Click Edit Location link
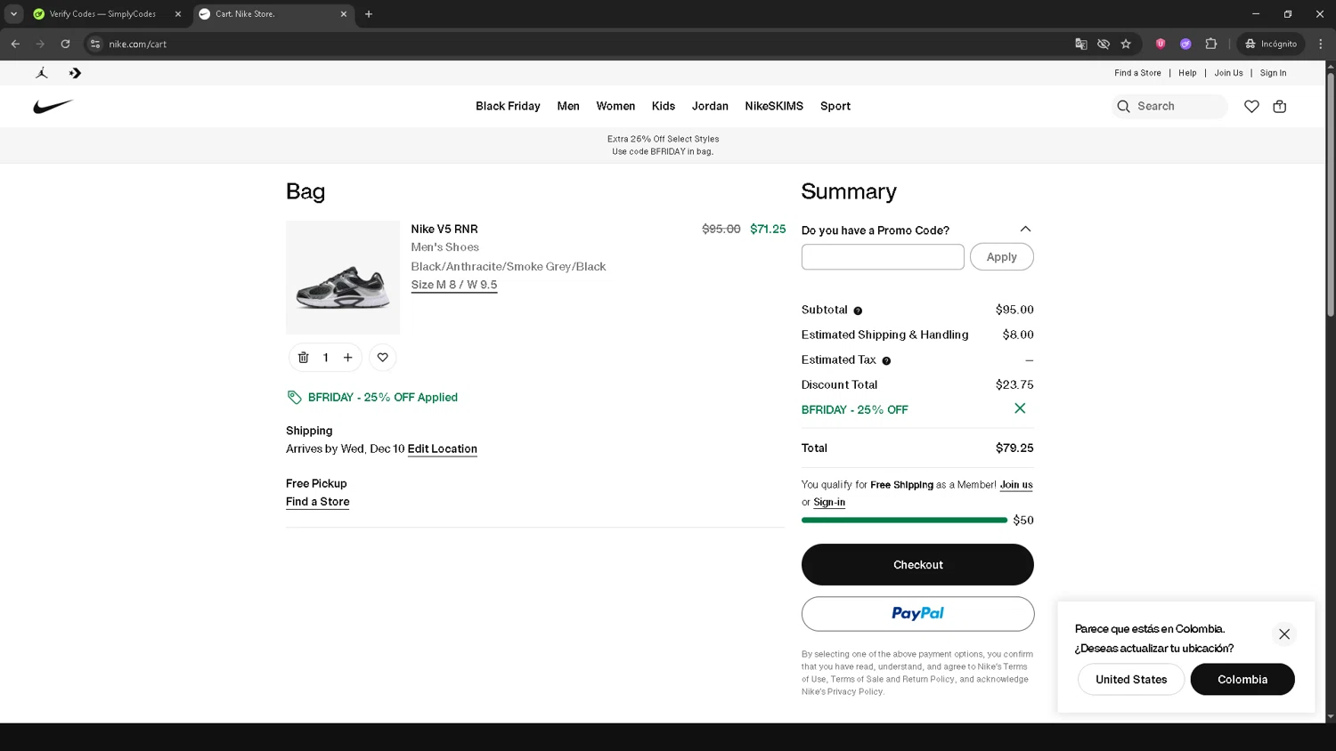The image size is (1336, 751). tap(443, 449)
